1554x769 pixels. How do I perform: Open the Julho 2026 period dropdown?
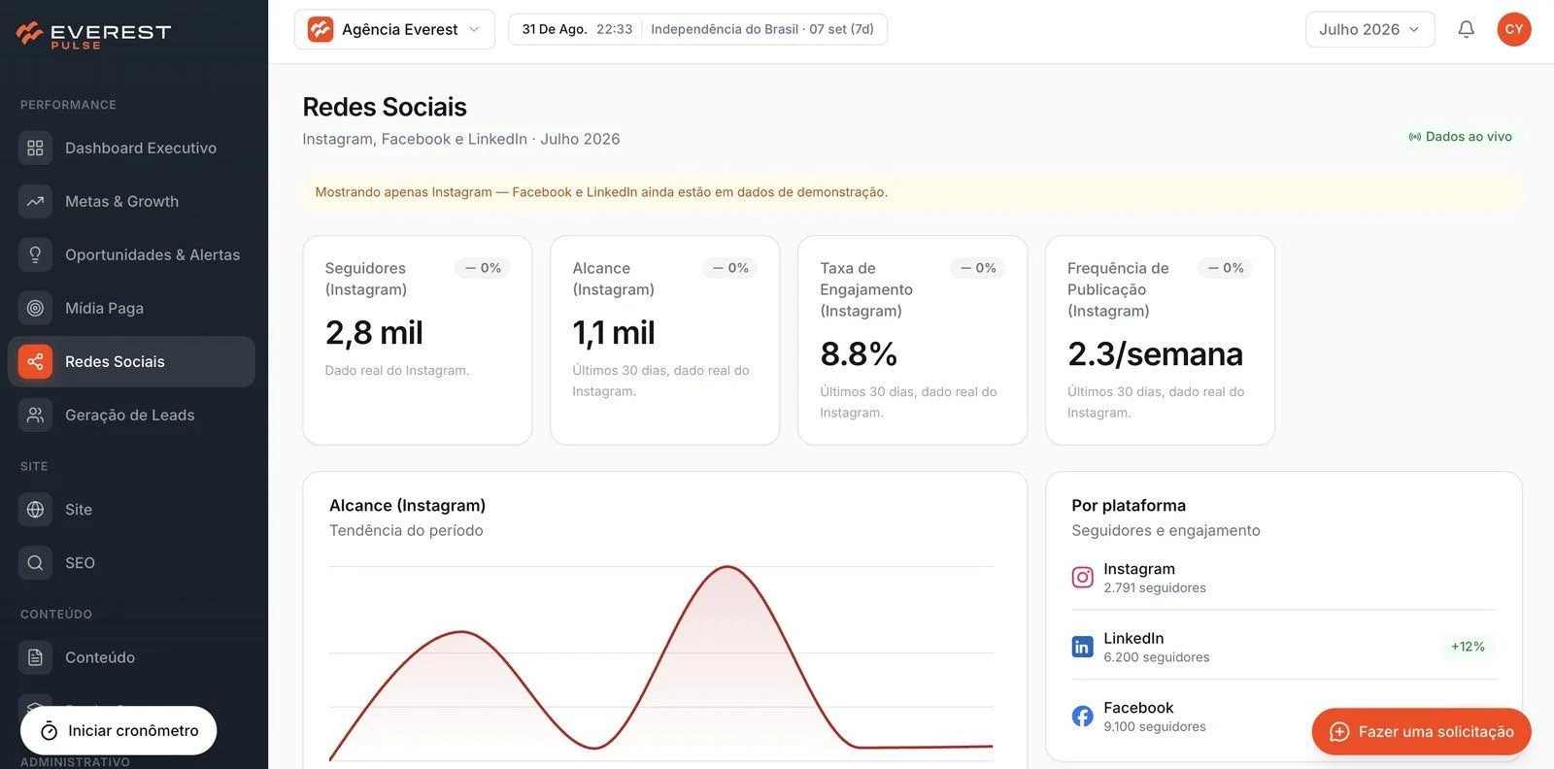(x=1369, y=29)
